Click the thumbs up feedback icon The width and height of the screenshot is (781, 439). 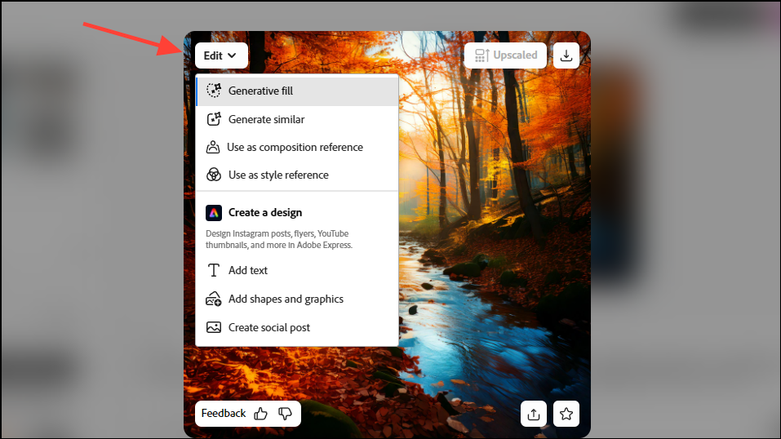click(x=260, y=414)
